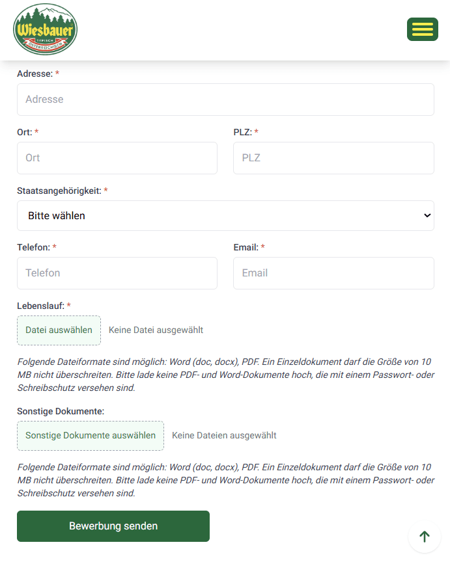Click the Keine Dateien ausgewählt text
Image resolution: width=450 pixels, height=562 pixels.
(x=224, y=435)
